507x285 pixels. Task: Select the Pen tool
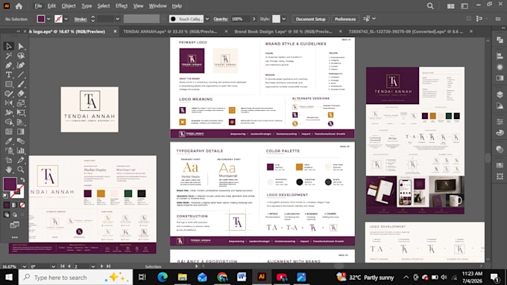click(x=9, y=65)
